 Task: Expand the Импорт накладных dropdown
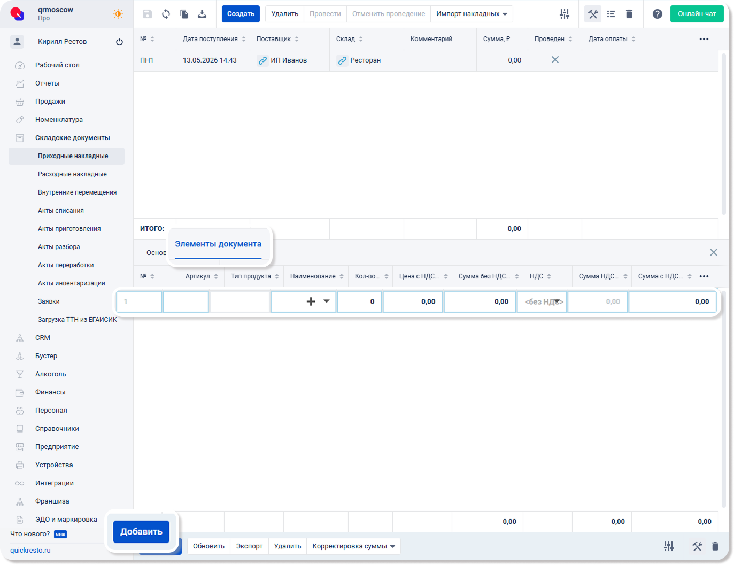point(472,14)
